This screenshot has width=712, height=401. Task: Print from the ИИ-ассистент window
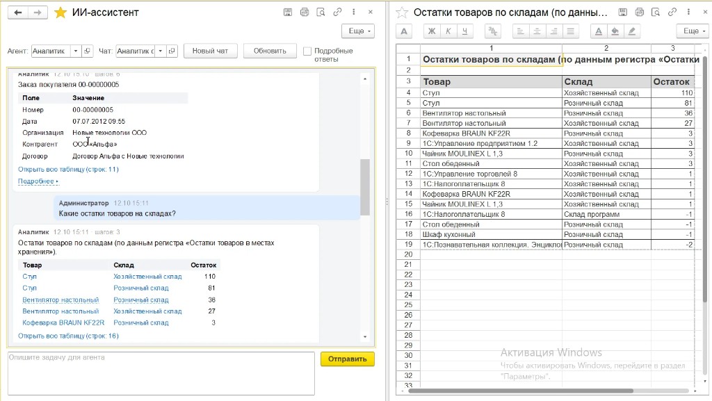click(305, 13)
